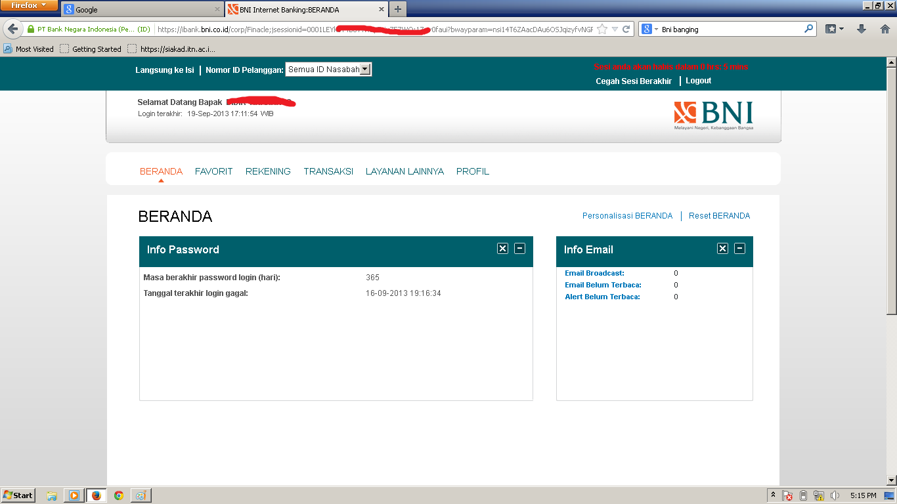
Task: Close the Info Password widget
Action: point(502,248)
